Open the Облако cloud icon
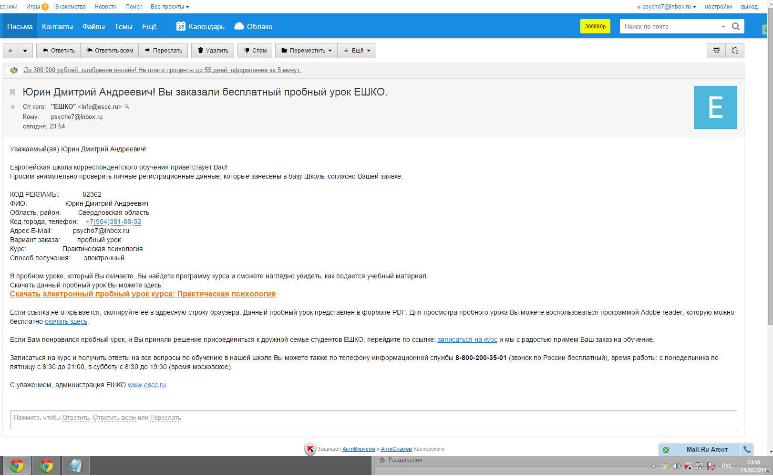The height and width of the screenshot is (476, 773). (x=239, y=26)
